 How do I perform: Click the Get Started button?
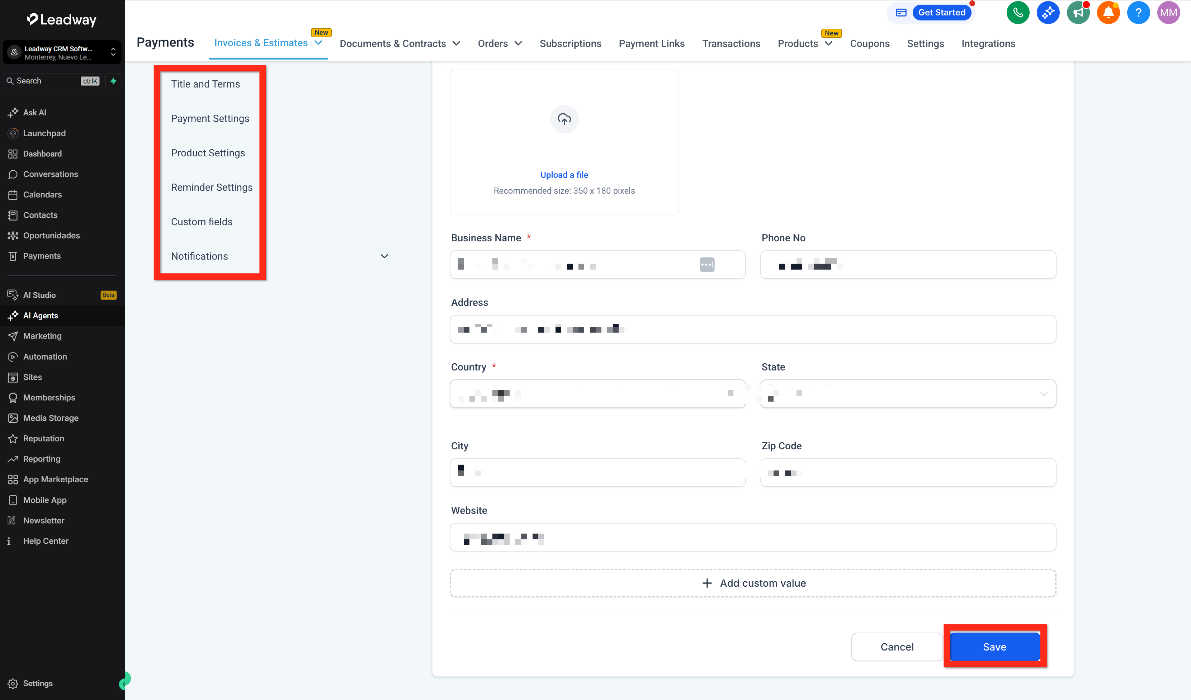coord(941,13)
